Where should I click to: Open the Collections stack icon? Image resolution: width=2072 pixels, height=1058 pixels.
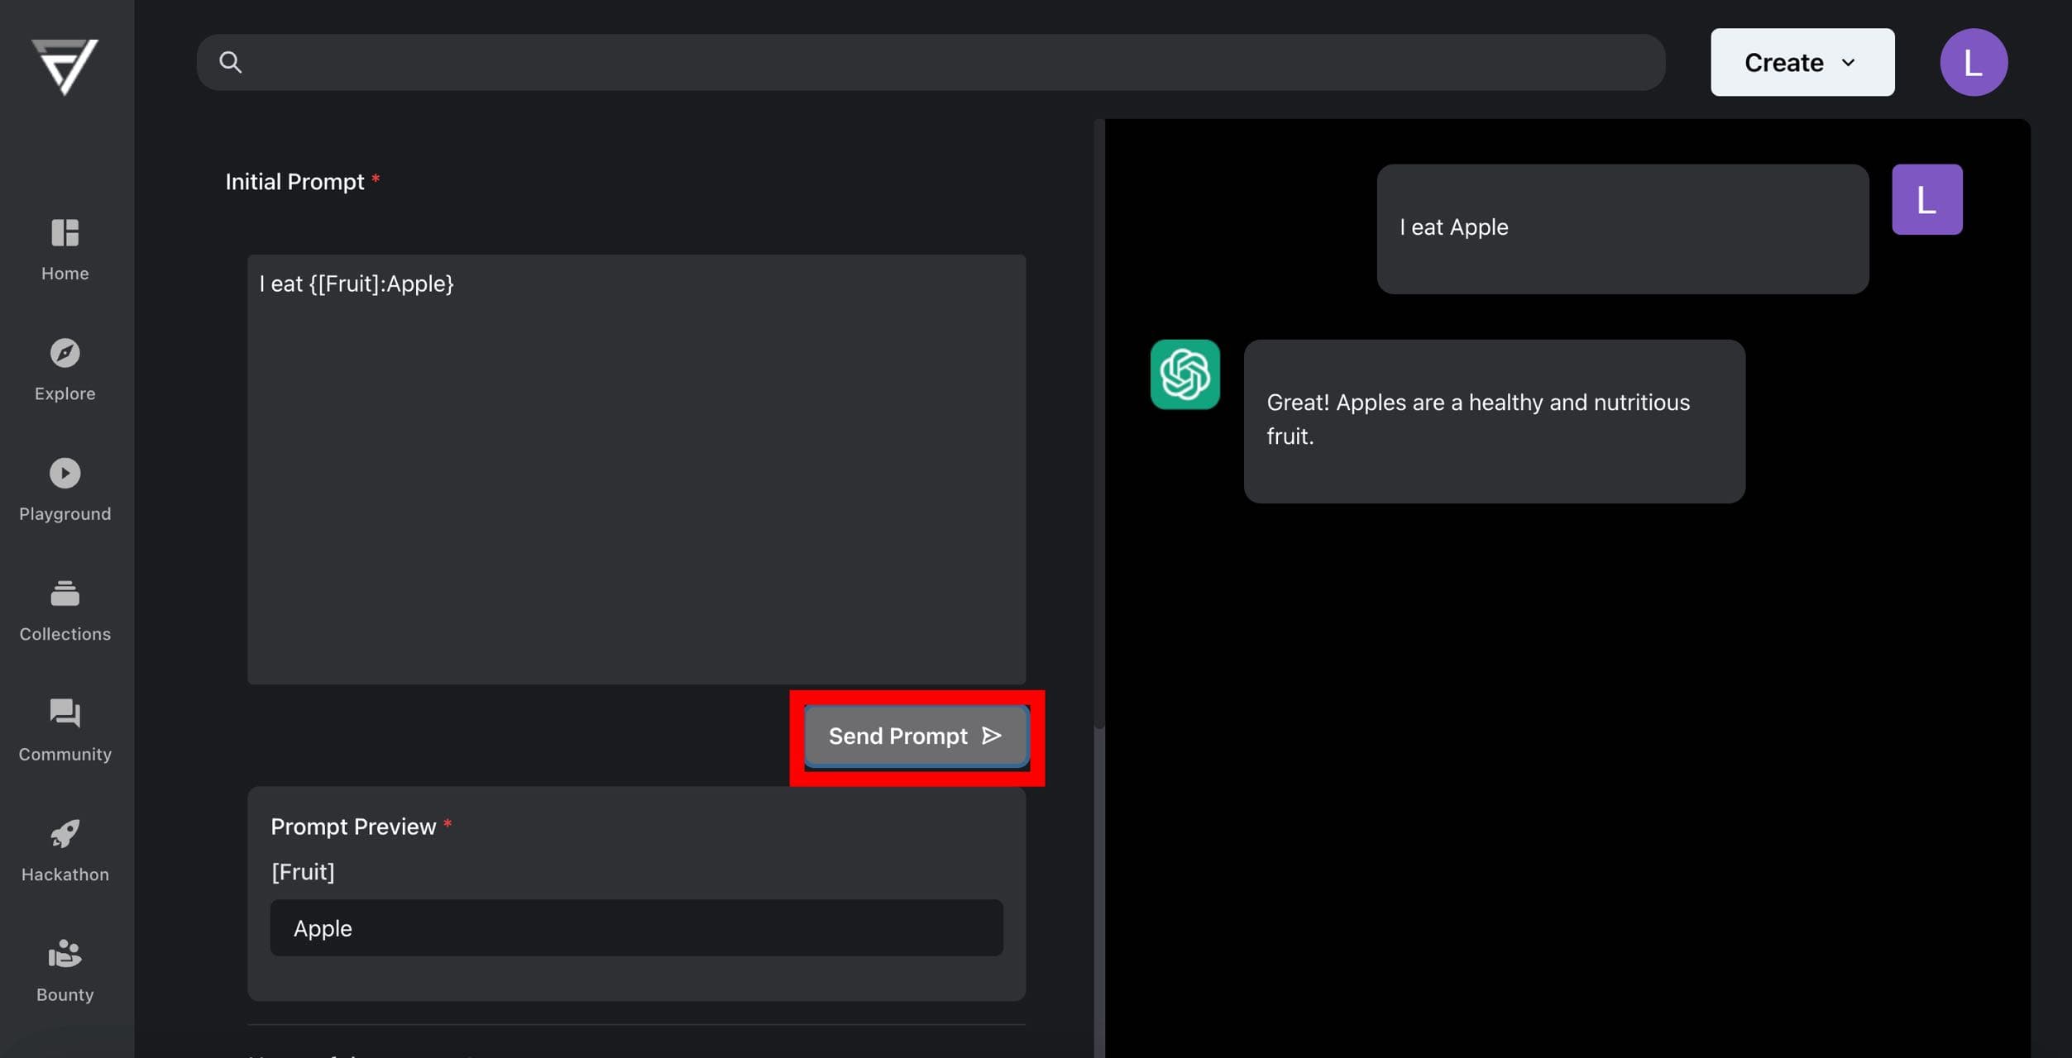click(x=65, y=593)
